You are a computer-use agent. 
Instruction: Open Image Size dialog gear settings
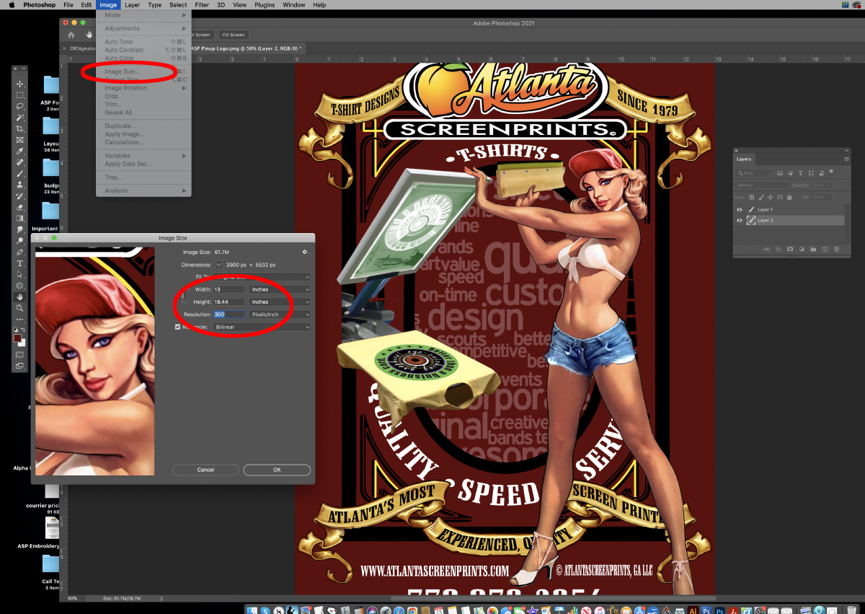pyautogui.click(x=305, y=252)
